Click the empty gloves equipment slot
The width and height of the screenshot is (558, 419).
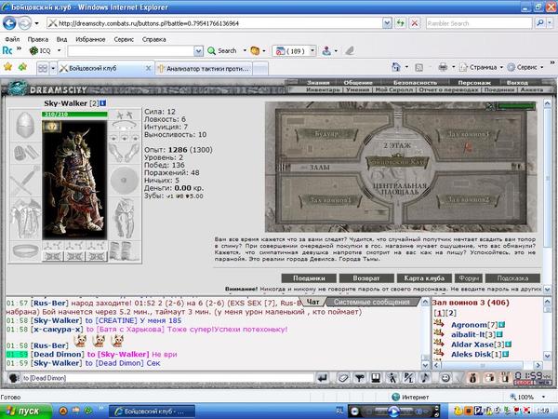[125, 154]
